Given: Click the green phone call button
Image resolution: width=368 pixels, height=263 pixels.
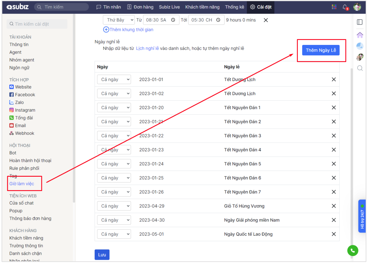Looking at the screenshot, I should (353, 250).
